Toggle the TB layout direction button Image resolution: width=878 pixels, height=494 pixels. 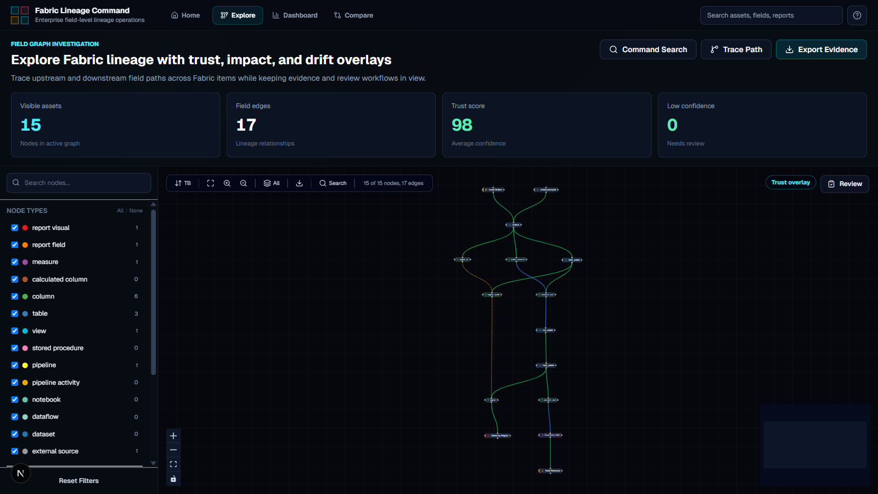183,183
